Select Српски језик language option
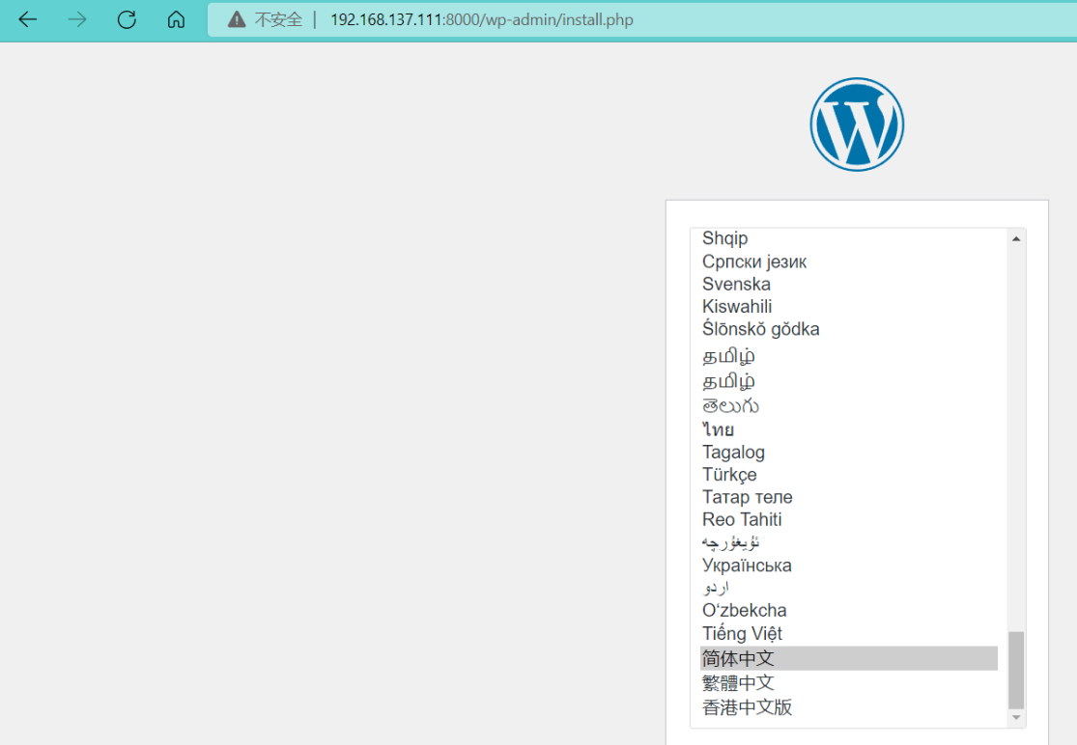The height and width of the screenshot is (745, 1077). coord(849,262)
